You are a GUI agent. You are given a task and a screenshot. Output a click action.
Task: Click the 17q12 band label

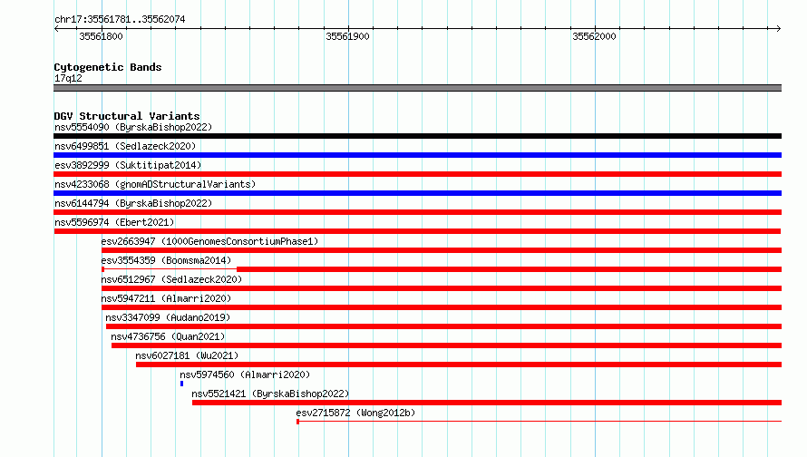point(68,78)
